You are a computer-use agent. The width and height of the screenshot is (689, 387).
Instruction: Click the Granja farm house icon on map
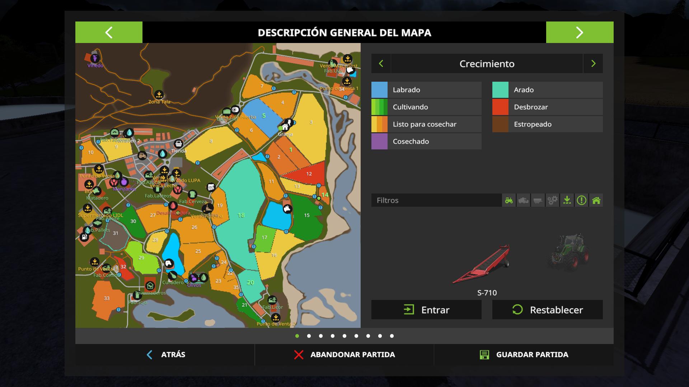285,127
